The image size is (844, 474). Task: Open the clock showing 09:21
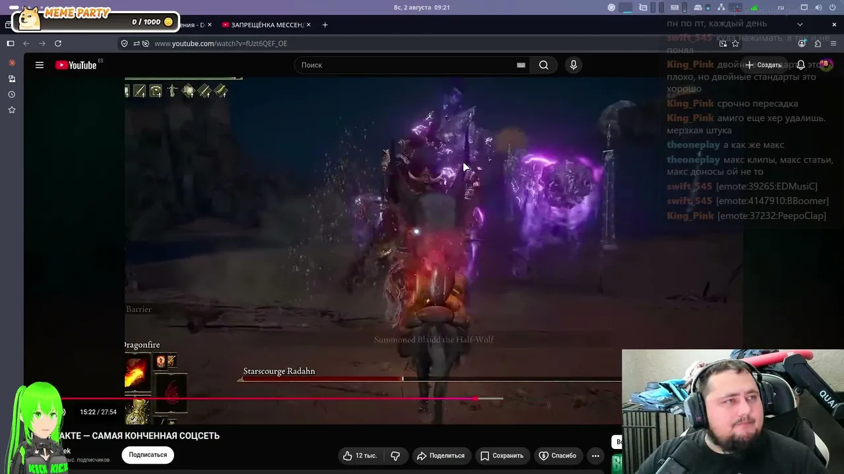click(422, 7)
